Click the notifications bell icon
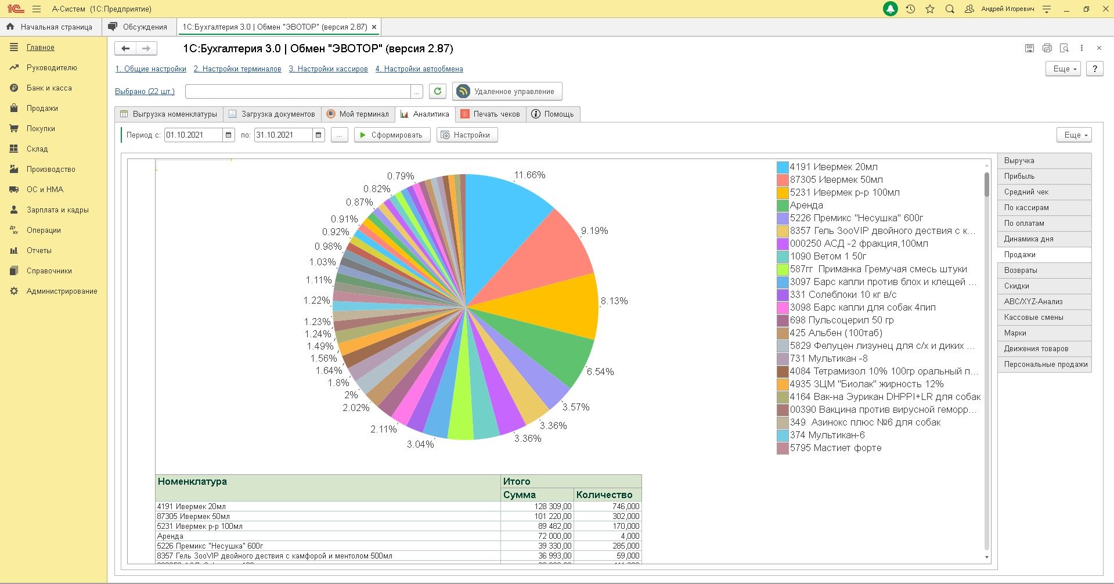Viewport: 1114px width, 584px height. pos(890,9)
